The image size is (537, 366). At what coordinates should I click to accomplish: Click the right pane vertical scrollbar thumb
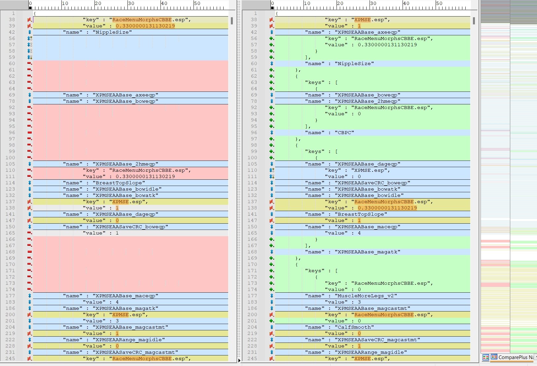pyautogui.click(x=474, y=21)
